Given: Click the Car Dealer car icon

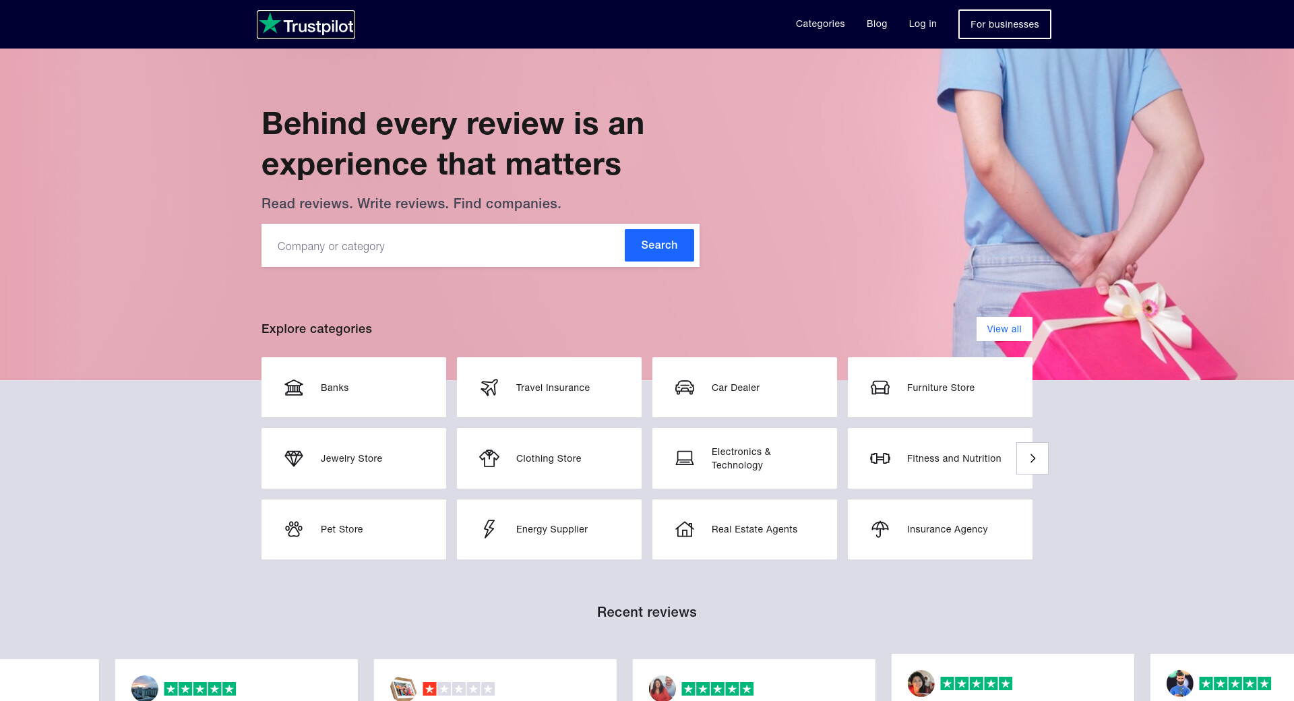Looking at the screenshot, I should tap(685, 388).
